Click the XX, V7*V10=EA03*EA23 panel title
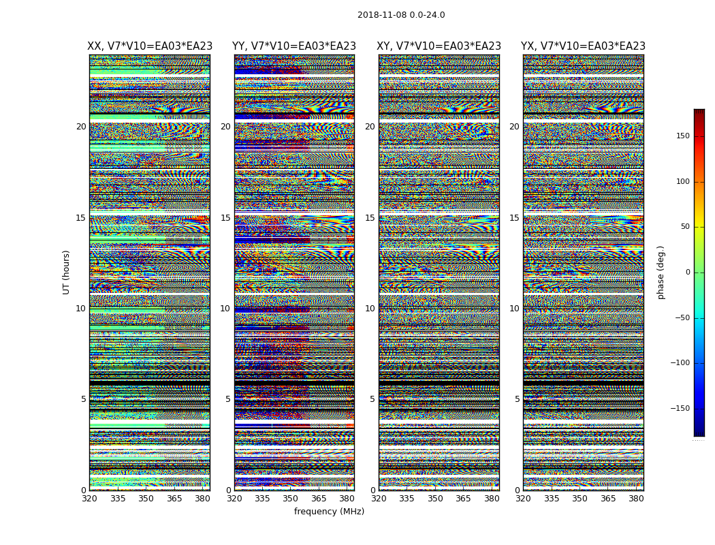This screenshot has width=715, height=545. tap(150, 46)
